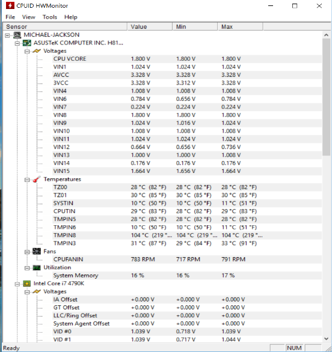Collapse the ASUSTeK COMPUTER INC. node
The width and height of the screenshot is (332, 352).
[17, 43]
